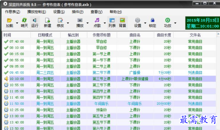The image size is (220, 130).
Task: Click the alarm clock icon for 12:25:00
Action: point(6,110)
